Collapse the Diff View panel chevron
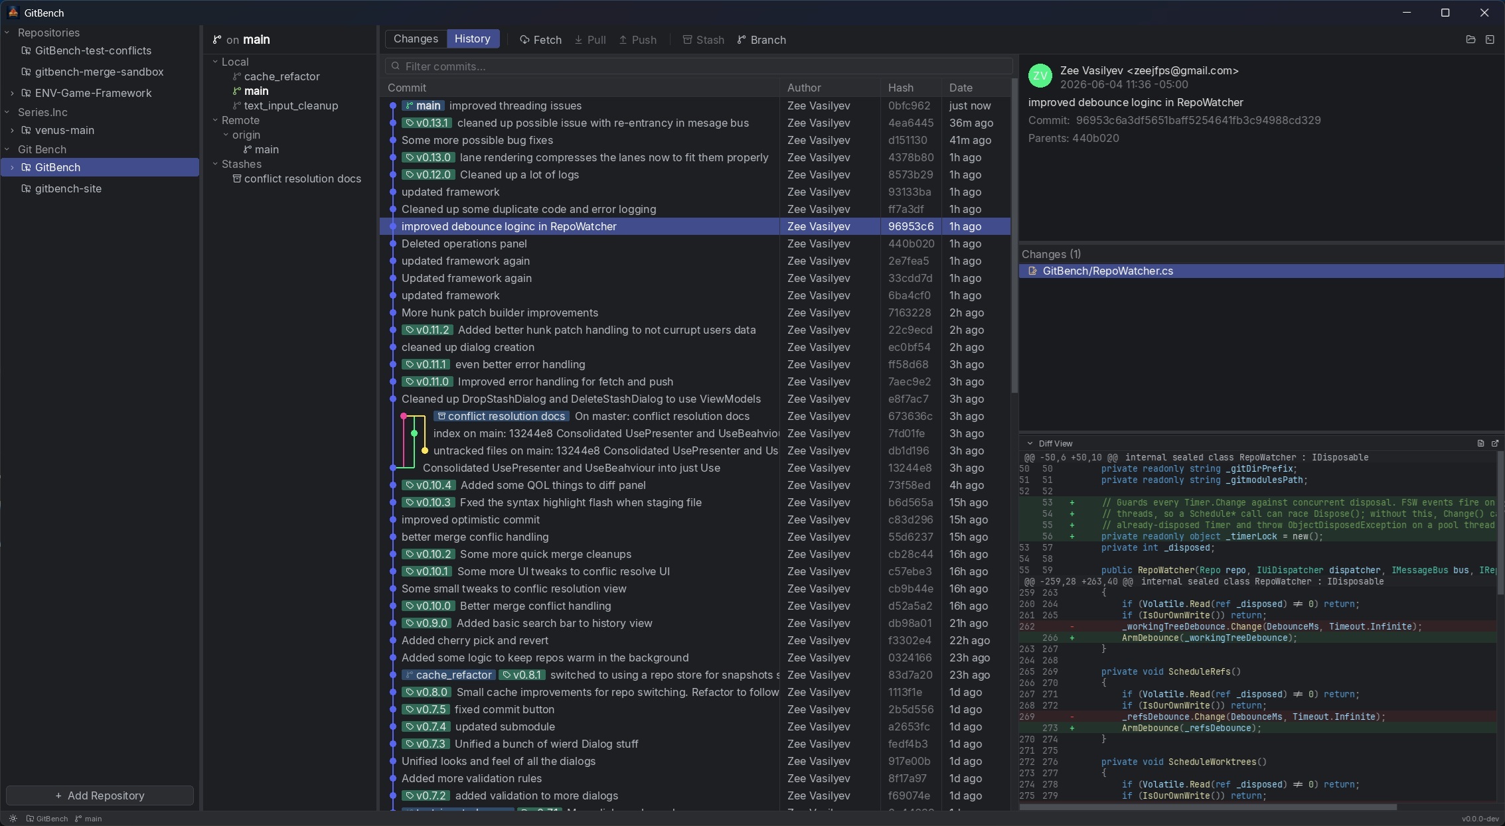The width and height of the screenshot is (1505, 826). [x=1030, y=443]
